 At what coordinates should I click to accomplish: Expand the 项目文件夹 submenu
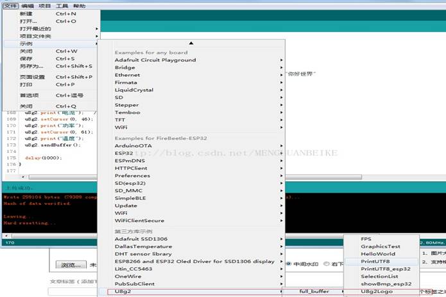pyautogui.click(x=51, y=36)
